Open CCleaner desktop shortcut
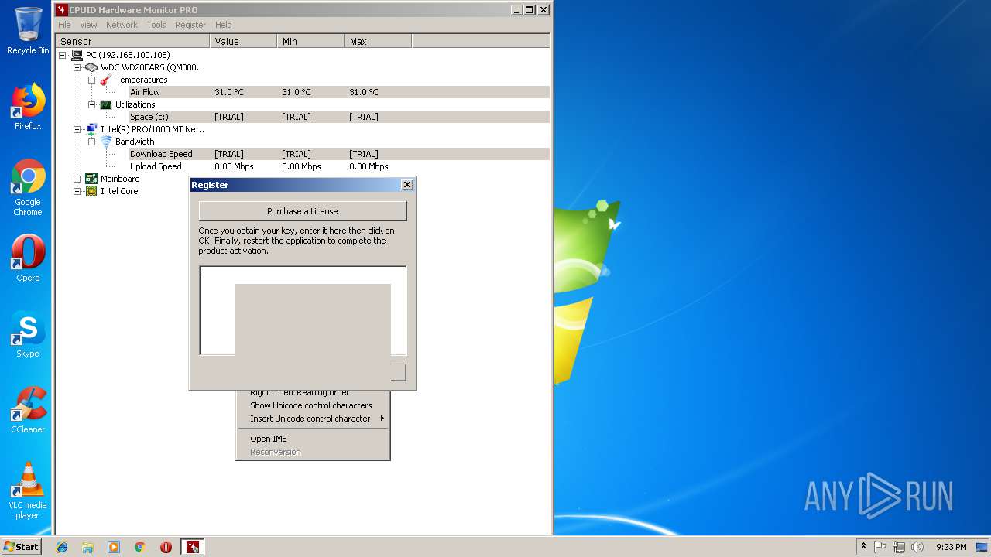This screenshot has width=991, height=557. tap(28, 410)
